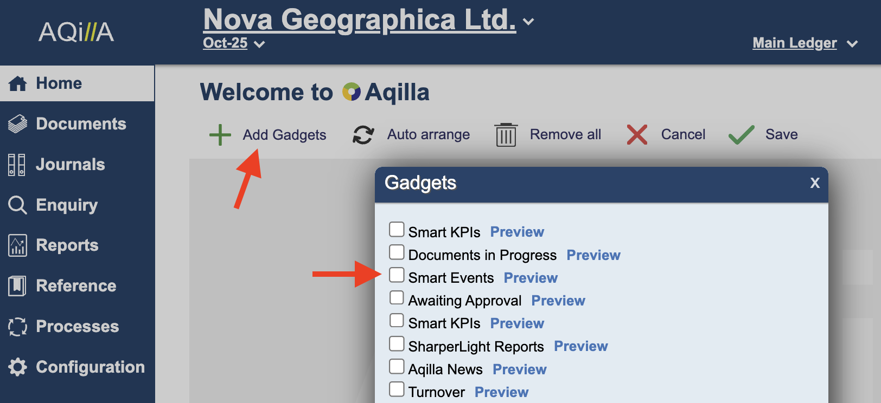
Task: Open Preview link for SharperLight Reports
Action: [580, 346]
